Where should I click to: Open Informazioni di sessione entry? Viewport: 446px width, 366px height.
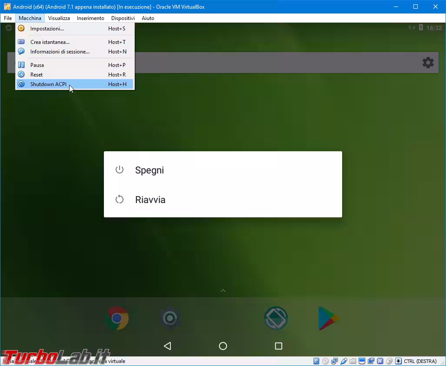point(60,52)
